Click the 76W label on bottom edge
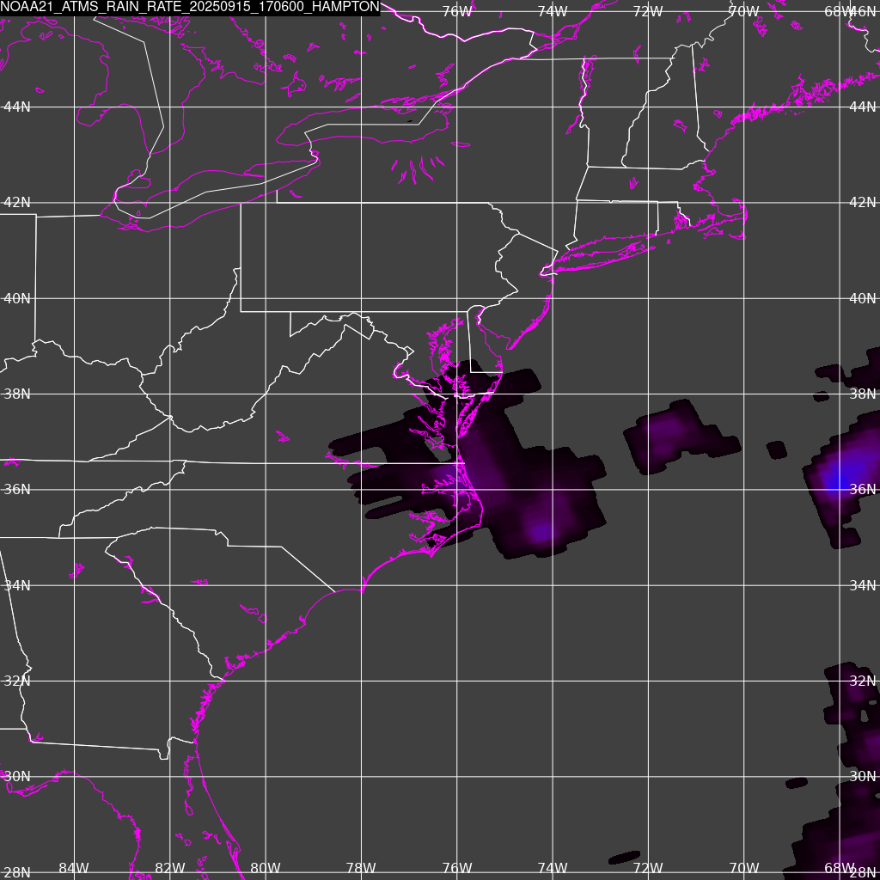Screen dimensions: 880x880 tap(457, 868)
